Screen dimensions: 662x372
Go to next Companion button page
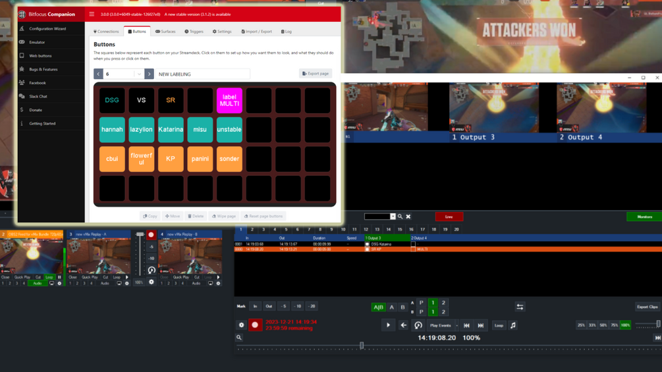(149, 74)
